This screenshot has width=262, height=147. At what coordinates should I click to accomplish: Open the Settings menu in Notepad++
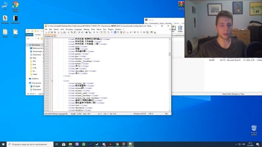tap(86, 29)
